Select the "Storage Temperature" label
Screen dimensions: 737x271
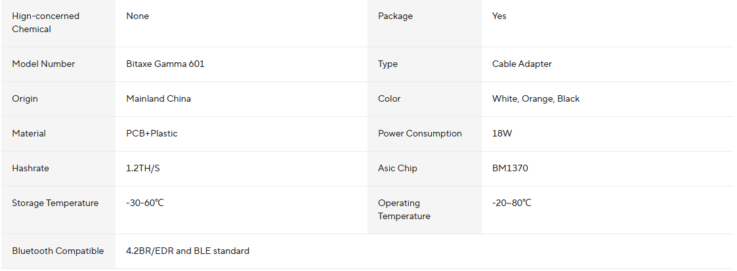pos(55,203)
